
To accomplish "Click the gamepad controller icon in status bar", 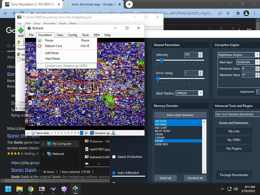I will [86, 133].
